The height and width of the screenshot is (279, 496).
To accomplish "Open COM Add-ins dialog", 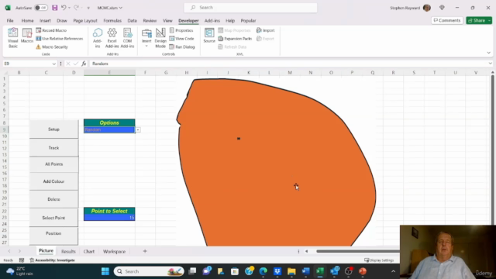I will pos(127,38).
